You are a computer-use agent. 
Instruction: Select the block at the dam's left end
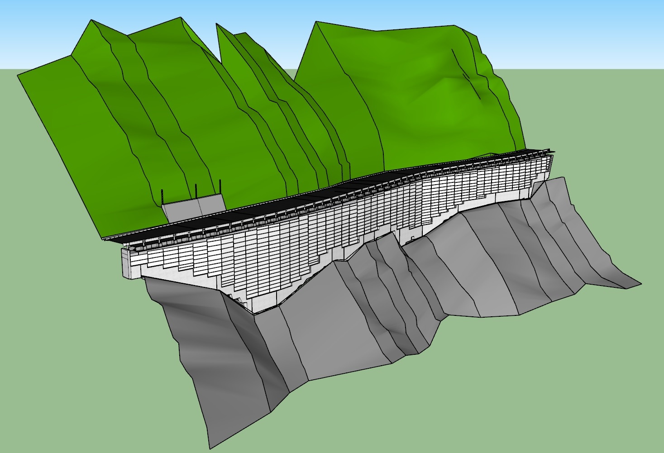pos(128,262)
